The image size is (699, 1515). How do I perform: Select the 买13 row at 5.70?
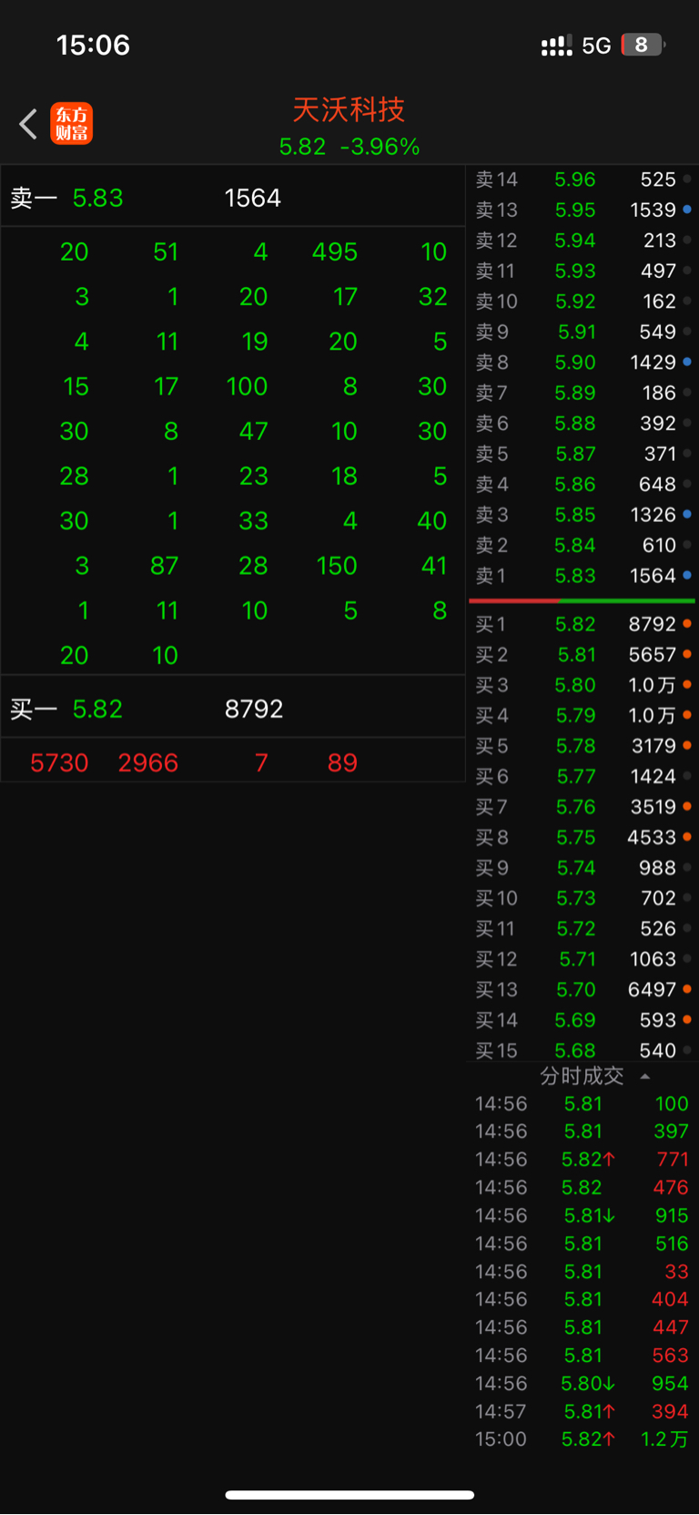pos(582,990)
